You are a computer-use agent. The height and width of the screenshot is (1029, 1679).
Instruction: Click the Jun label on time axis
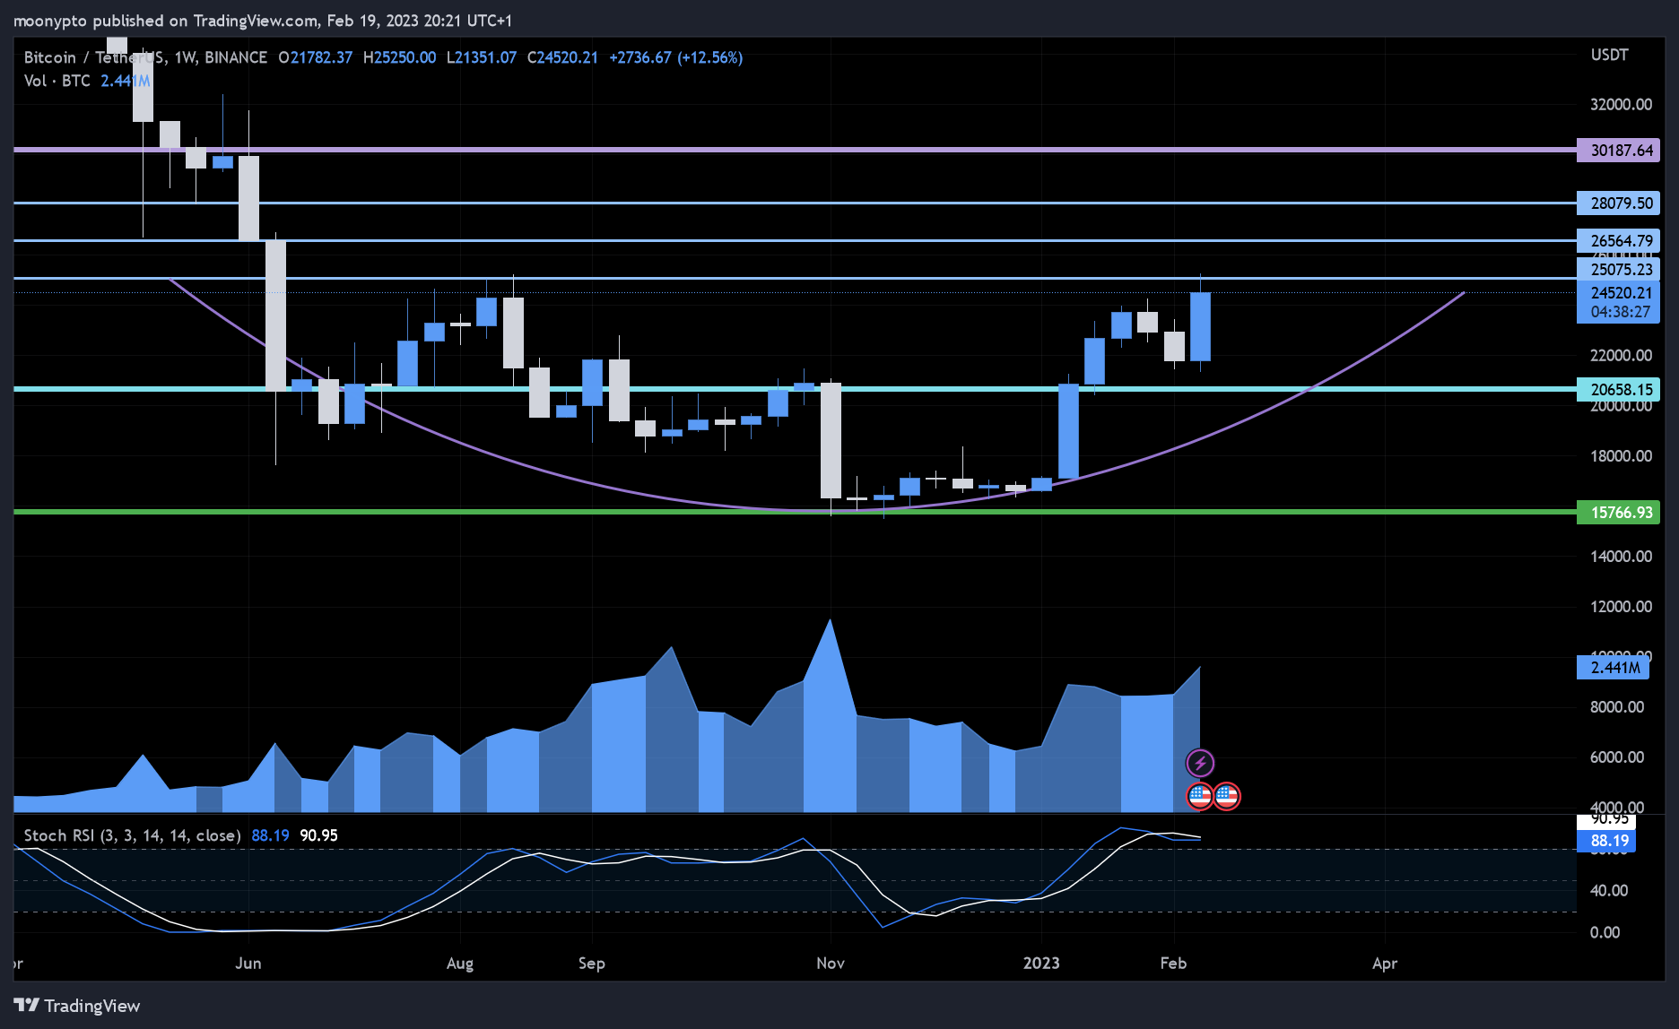(248, 963)
